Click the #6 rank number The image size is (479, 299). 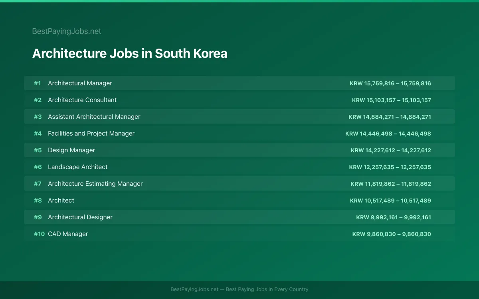tap(38, 167)
